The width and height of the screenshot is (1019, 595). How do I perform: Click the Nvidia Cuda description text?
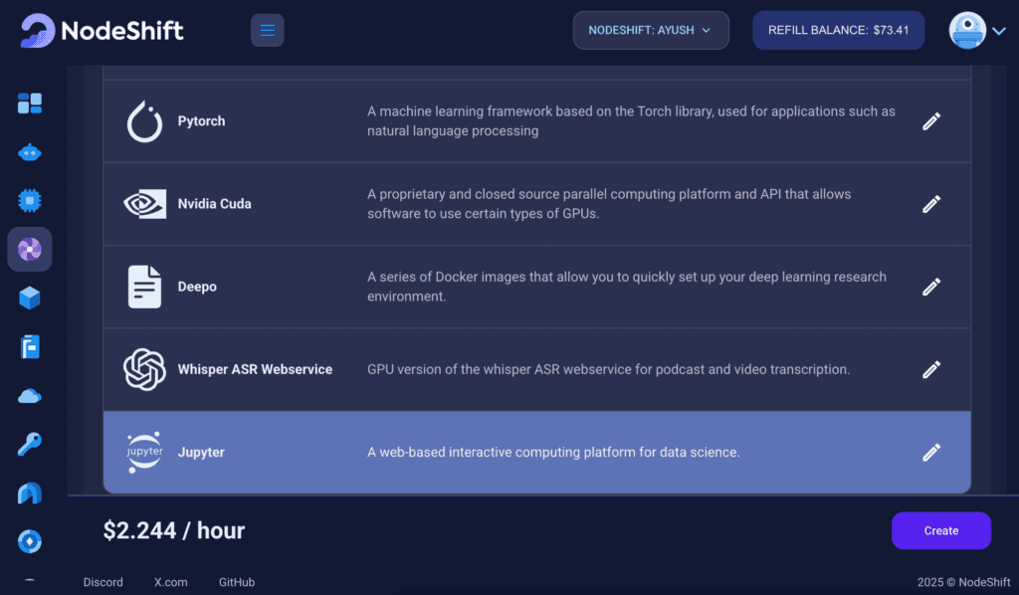click(x=609, y=204)
